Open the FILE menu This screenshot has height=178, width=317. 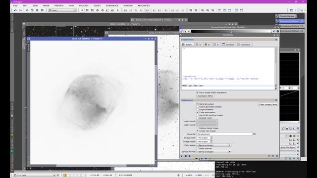15,5
